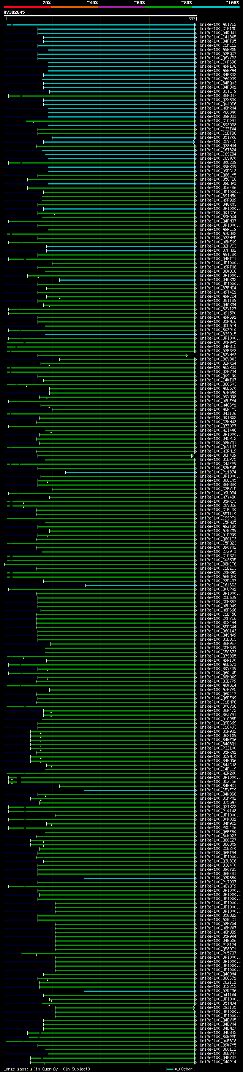The width and height of the screenshot is (243, 1072).
Task: Choose UniRef100_B5T1L9 hit
Action: (x=218, y=514)
